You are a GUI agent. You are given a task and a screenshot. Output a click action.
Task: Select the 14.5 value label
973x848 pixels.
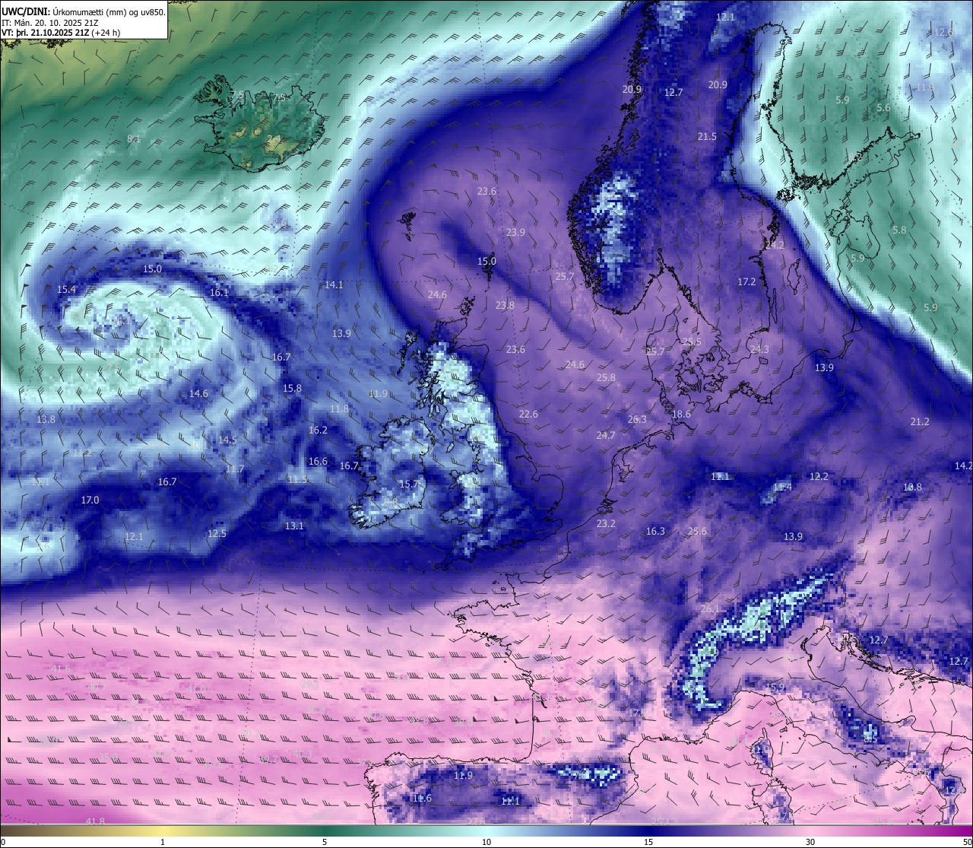[x=227, y=440]
